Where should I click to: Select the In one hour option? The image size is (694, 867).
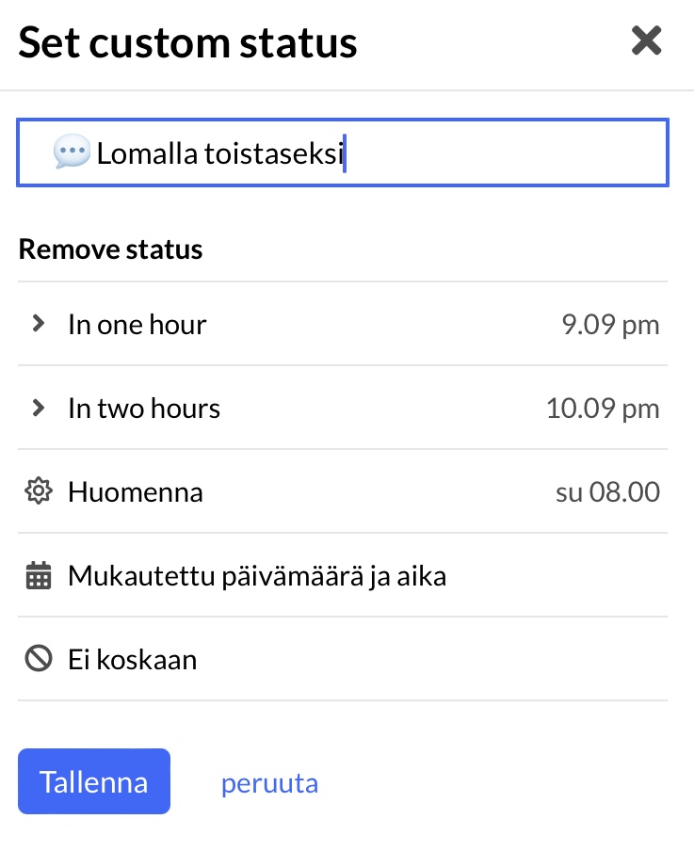point(137,325)
